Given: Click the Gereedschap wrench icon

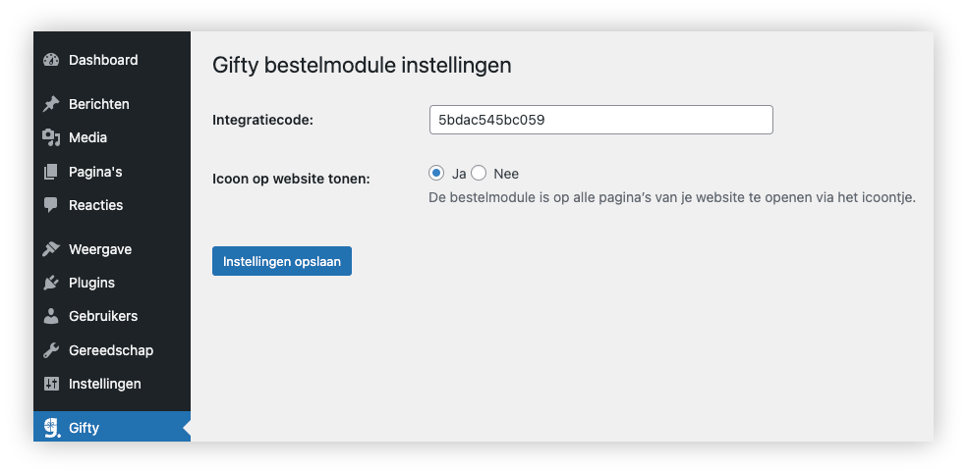Looking at the screenshot, I should 51,350.
